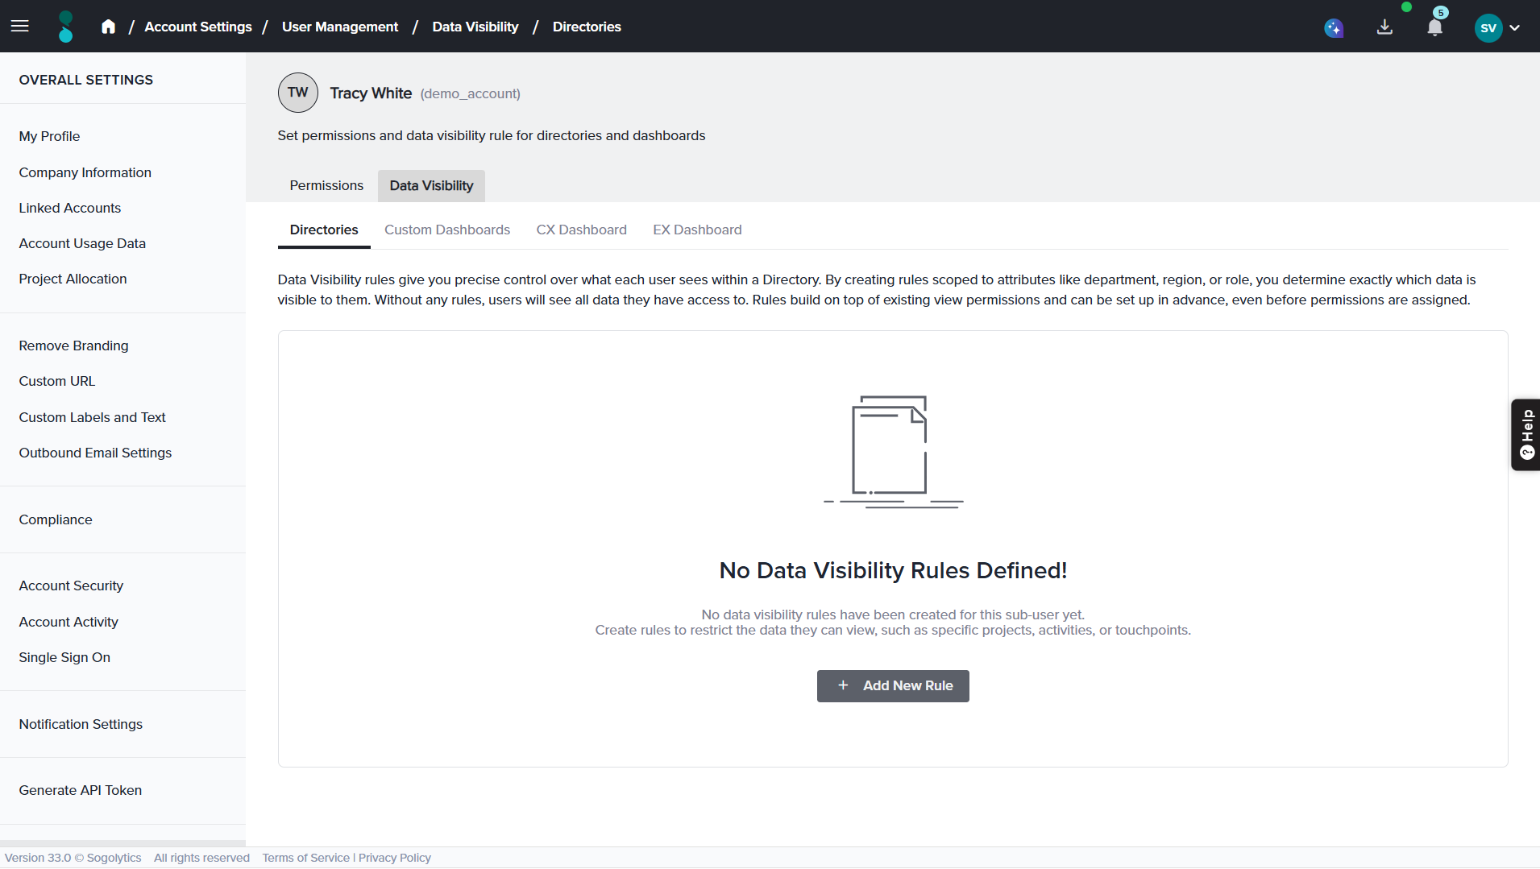Open the Help side tab
This screenshot has height=869, width=1540.
point(1525,435)
